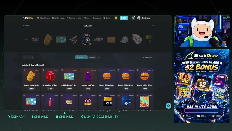Click the 1.3779% drop chance on Grimace card

(x=94, y=70)
